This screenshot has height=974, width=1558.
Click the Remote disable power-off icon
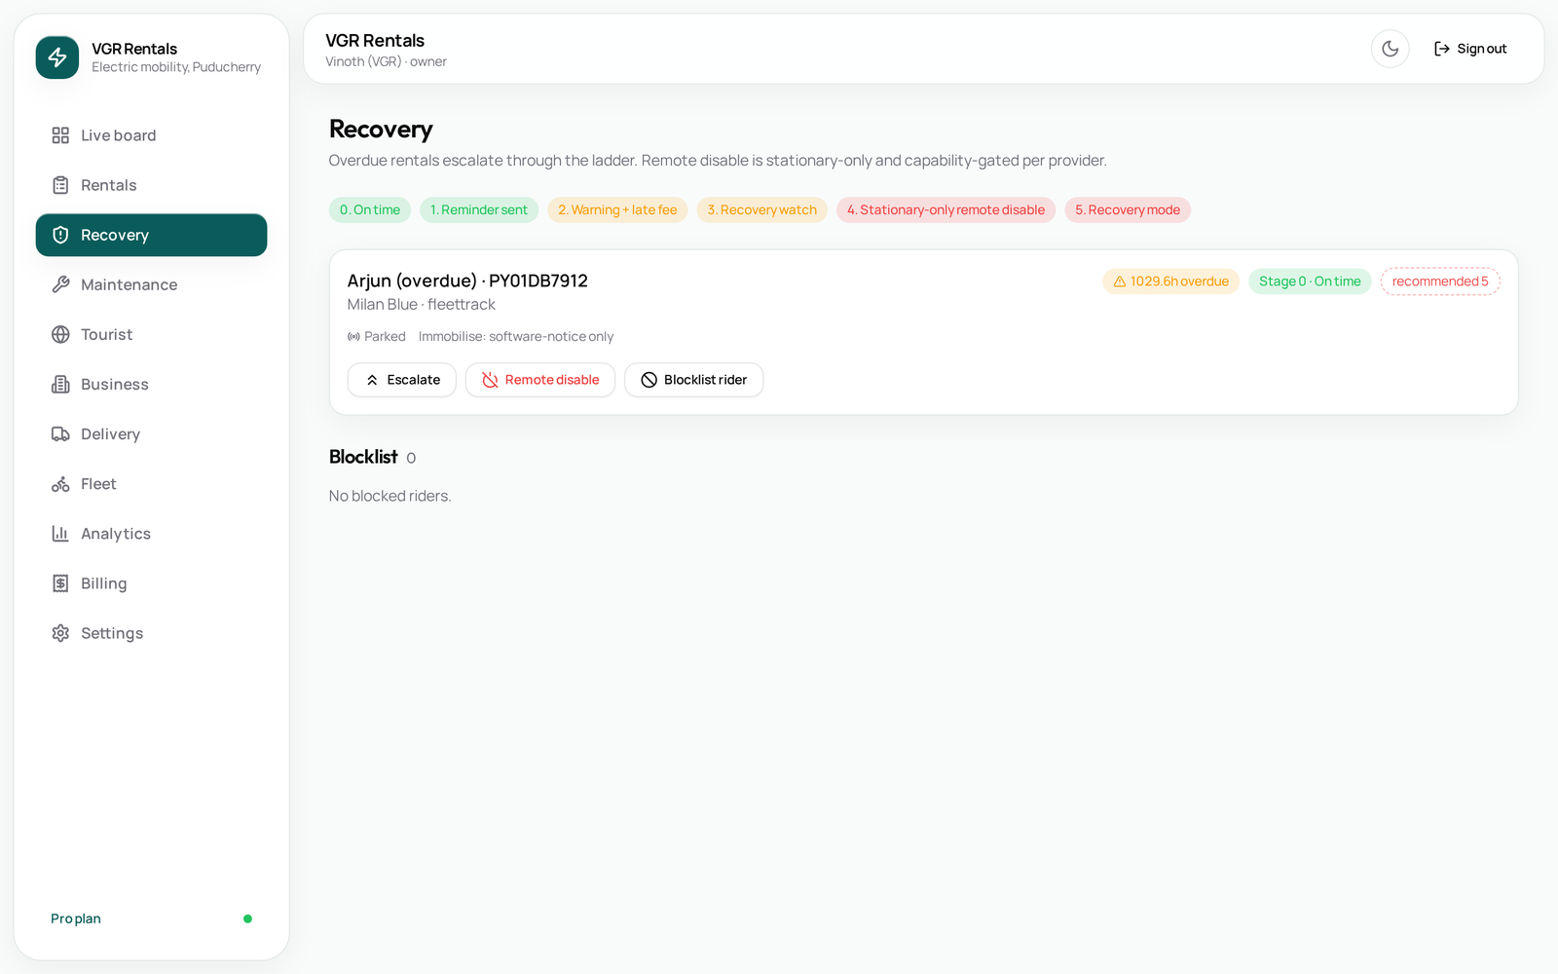click(490, 380)
